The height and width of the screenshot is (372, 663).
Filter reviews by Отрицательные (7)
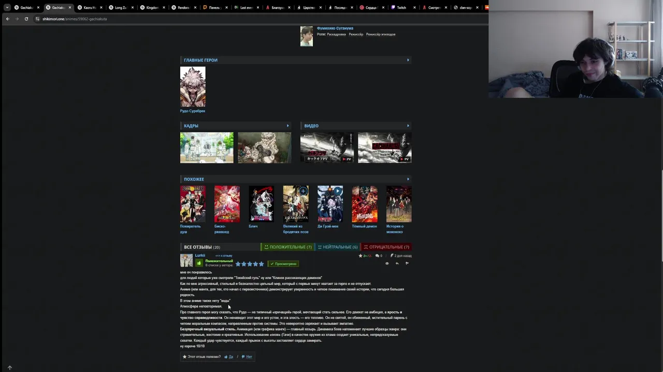point(386,247)
